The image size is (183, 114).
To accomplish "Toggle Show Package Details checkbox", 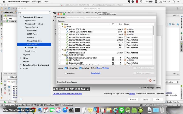I will coord(140,88).
